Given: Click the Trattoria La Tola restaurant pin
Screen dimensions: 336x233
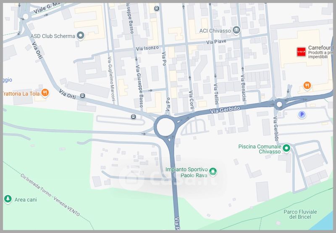Looking at the screenshot, I should tap(45, 93).
